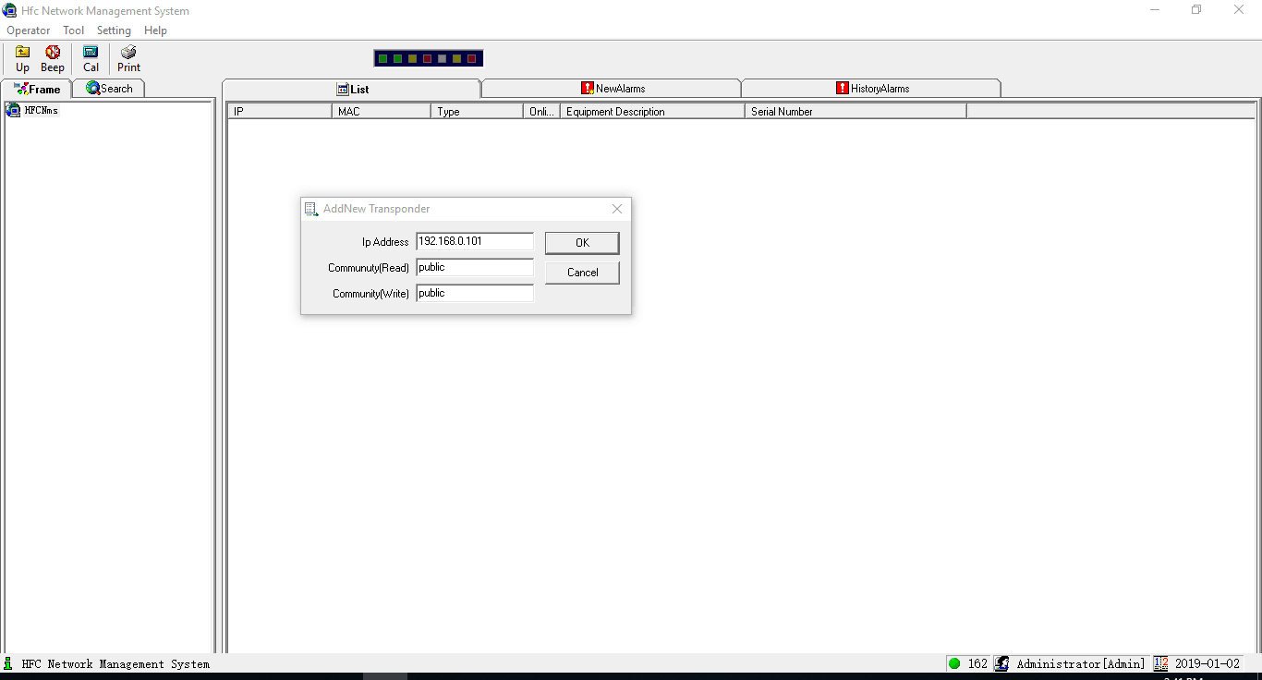This screenshot has width=1262, height=680.
Task: Click the AddNew Transponder dialog title icon
Action: click(311, 210)
